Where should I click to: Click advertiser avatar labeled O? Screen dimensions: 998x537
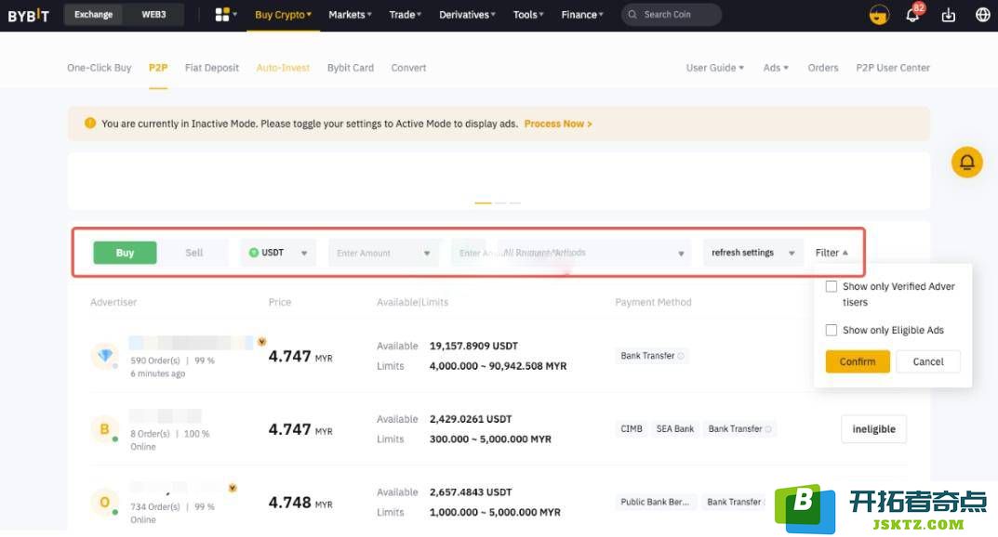pyautogui.click(x=104, y=502)
